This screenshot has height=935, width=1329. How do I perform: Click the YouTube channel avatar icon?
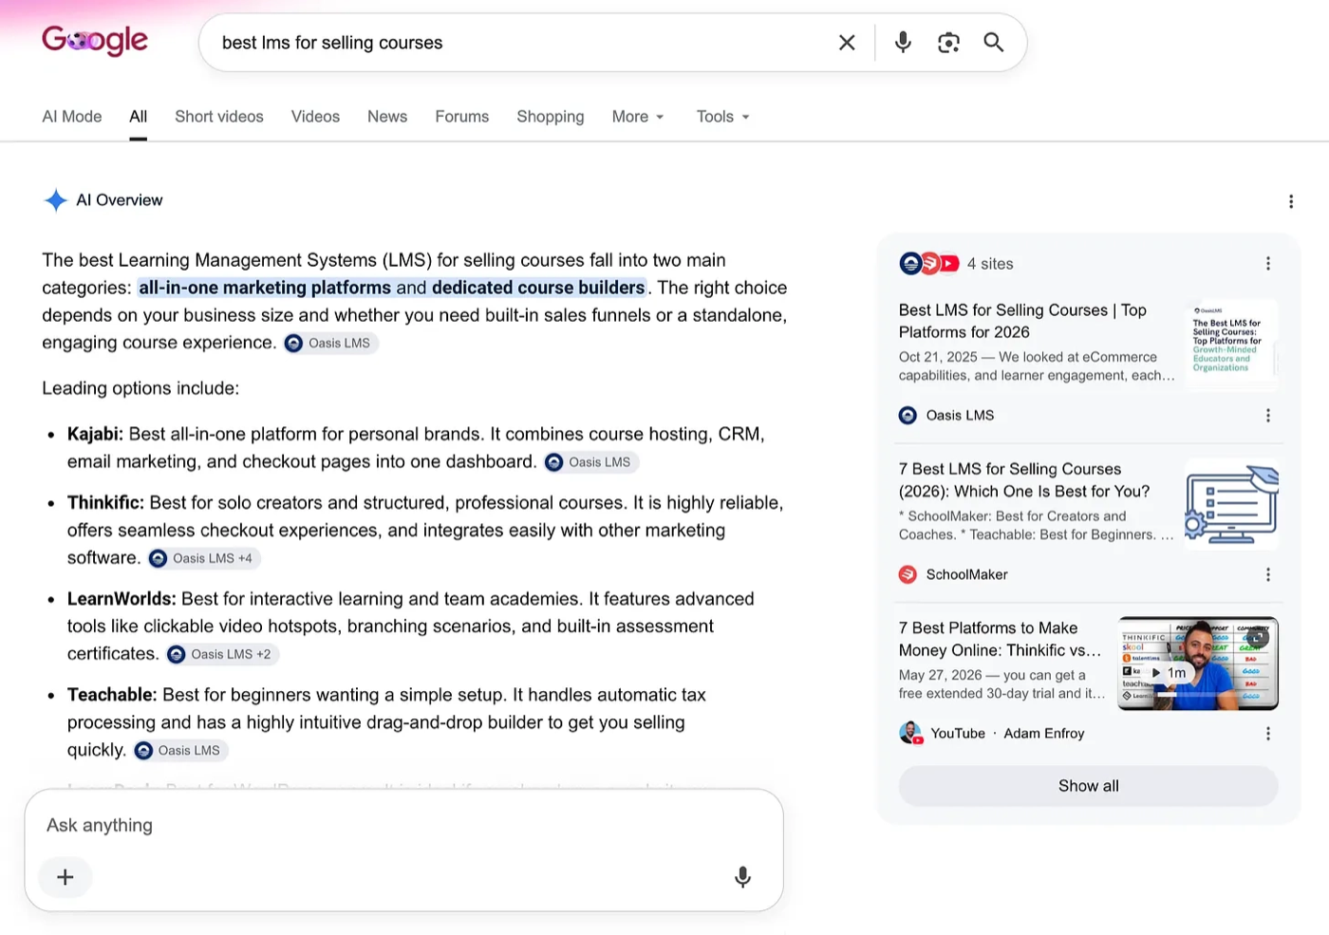pos(910,733)
